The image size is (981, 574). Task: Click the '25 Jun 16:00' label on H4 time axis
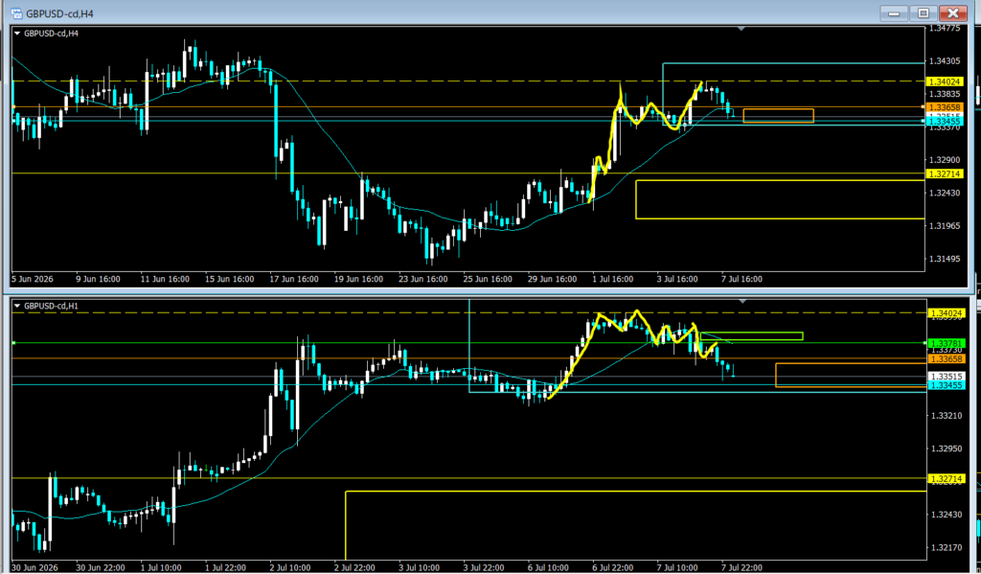point(488,279)
